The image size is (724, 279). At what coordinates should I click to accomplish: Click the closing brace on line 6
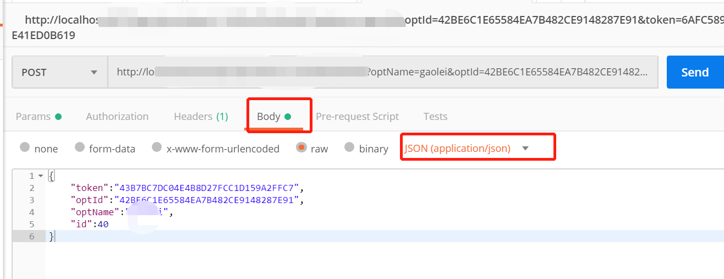[52, 236]
